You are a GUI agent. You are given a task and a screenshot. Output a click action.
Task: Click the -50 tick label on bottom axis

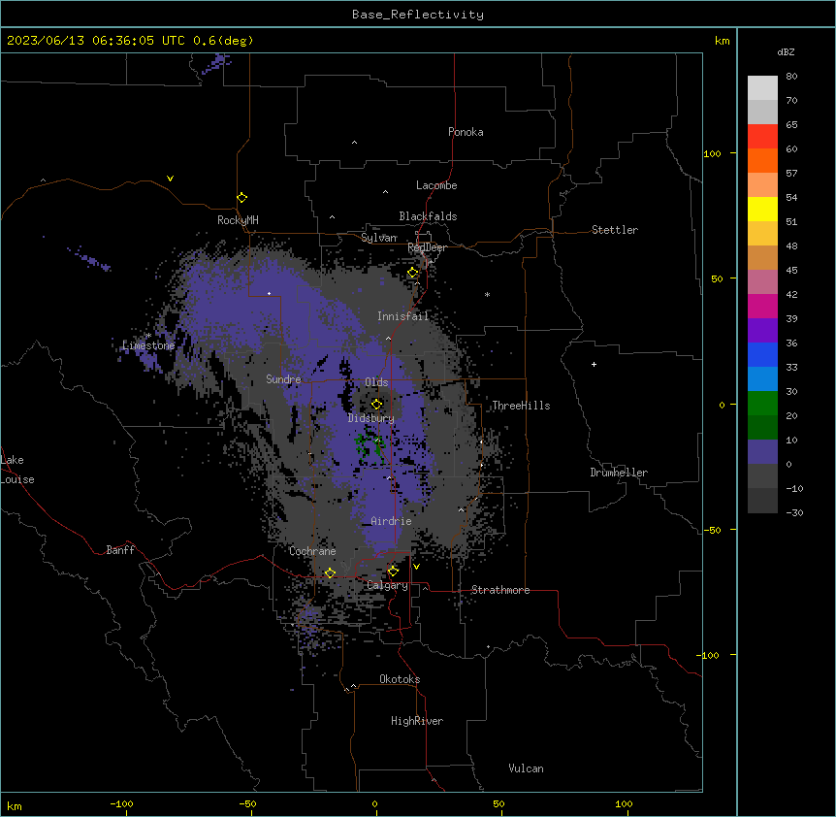pos(247,803)
